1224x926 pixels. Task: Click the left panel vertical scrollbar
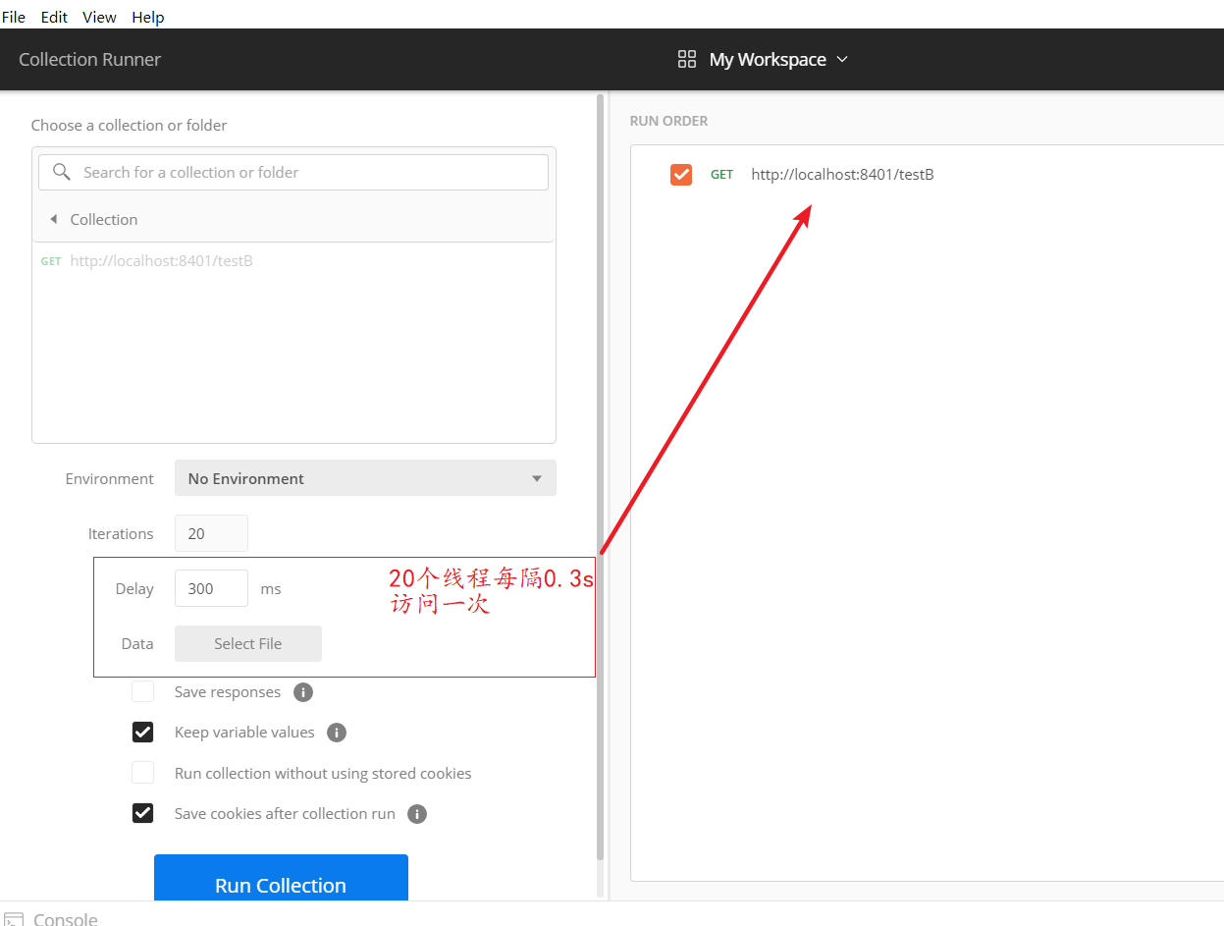click(x=600, y=478)
